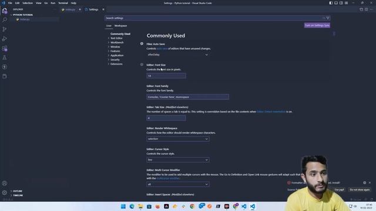Launch Microsoft Edge from taskbar
The image size is (376, 211).
click(132, 206)
